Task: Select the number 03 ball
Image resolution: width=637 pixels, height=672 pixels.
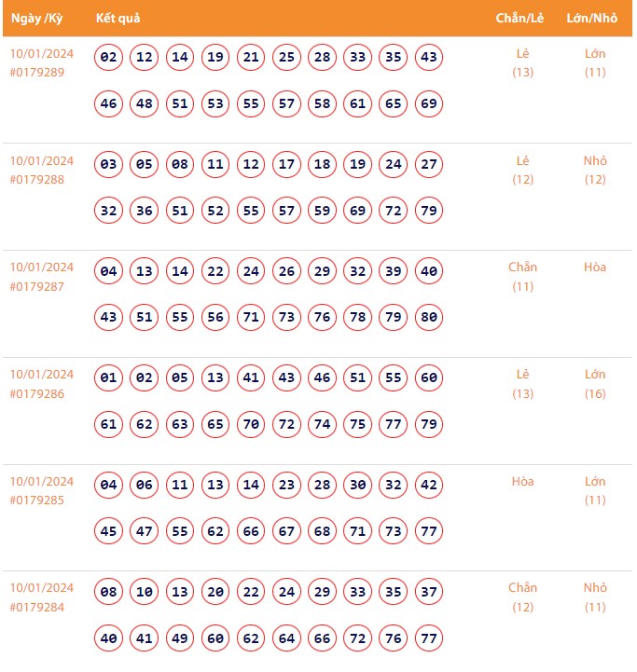Action: click(x=109, y=165)
